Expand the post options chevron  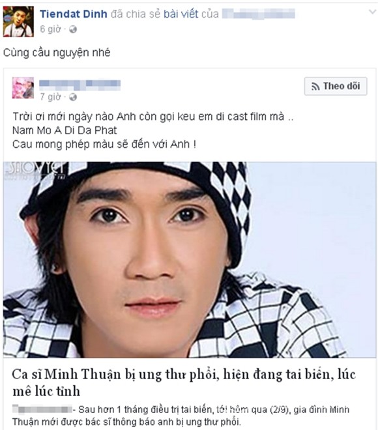pyautogui.click(x=372, y=12)
